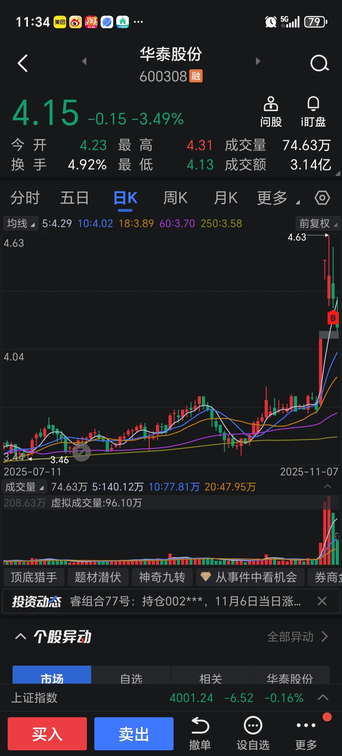Tap the 上证指数 4001.24 value
This screenshot has width=342, height=756.
click(191, 698)
